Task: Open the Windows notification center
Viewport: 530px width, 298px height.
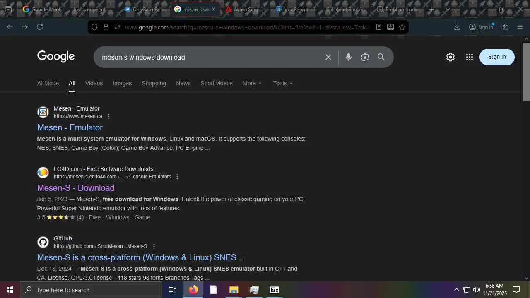Action: [516, 290]
